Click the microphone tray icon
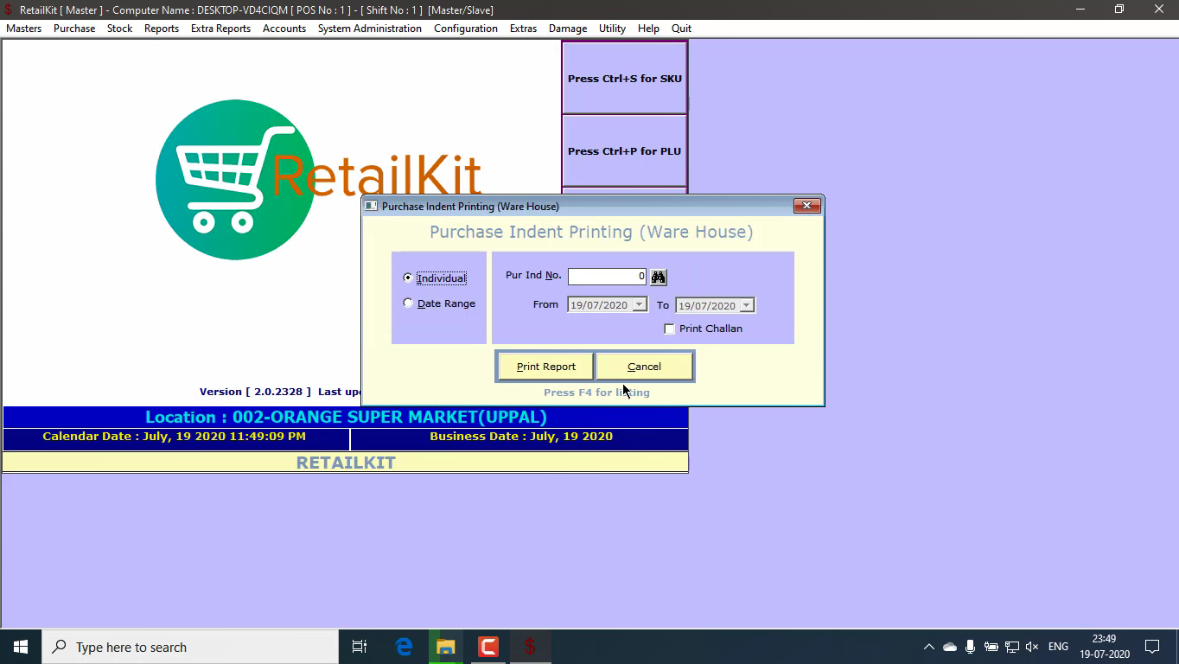The image size is (1179, 664). tap(971, 647)
